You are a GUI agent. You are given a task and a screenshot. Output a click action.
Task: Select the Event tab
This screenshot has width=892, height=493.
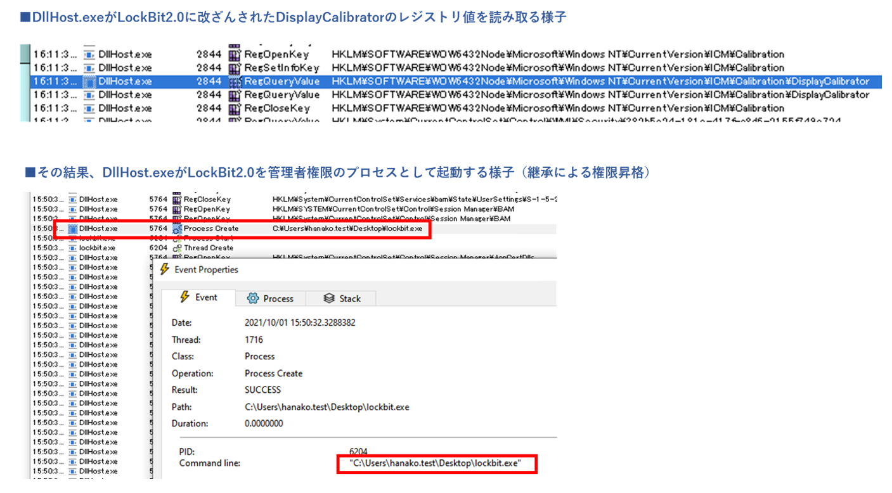(x=198, y=297)
